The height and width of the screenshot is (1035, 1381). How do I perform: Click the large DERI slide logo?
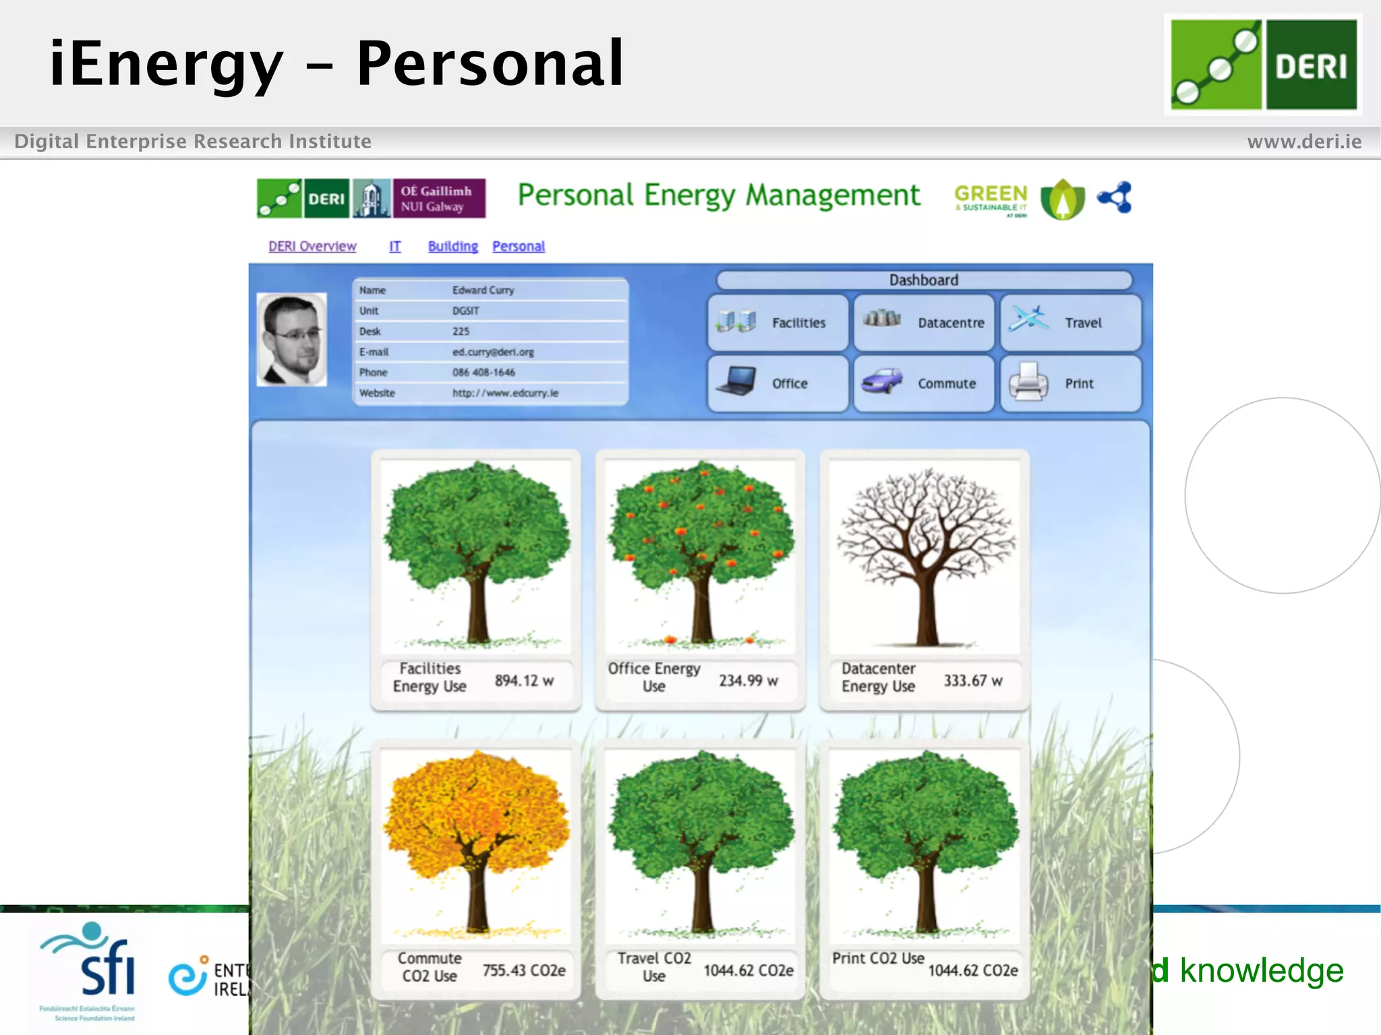(1264, 65)
